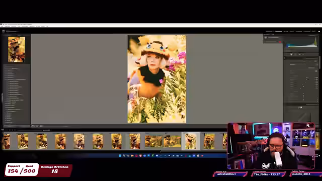The height and width of the screenshot is (181, 322).
Task: Select the highlighted Develop module tab
Action: 278,31
